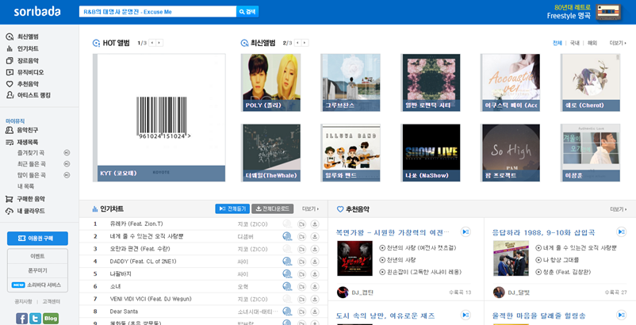This screenshot has height=325, width=636.
Task: Go to previous HOT 앨범 page
Action: [x=152, y=43]
